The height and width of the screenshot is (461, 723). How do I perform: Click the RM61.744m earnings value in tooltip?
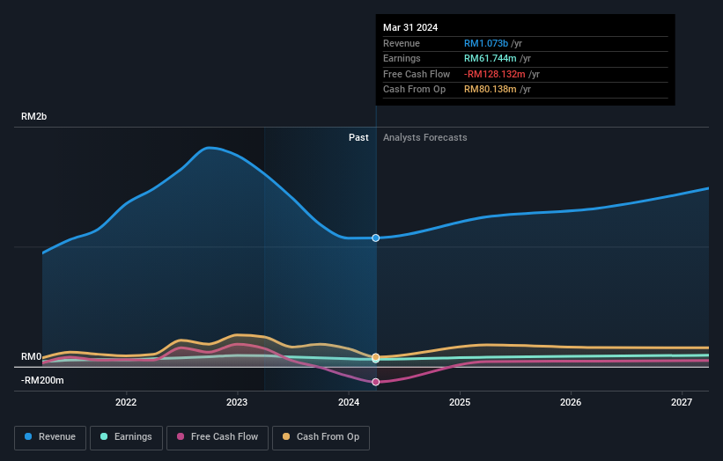(x=491, y=58)
